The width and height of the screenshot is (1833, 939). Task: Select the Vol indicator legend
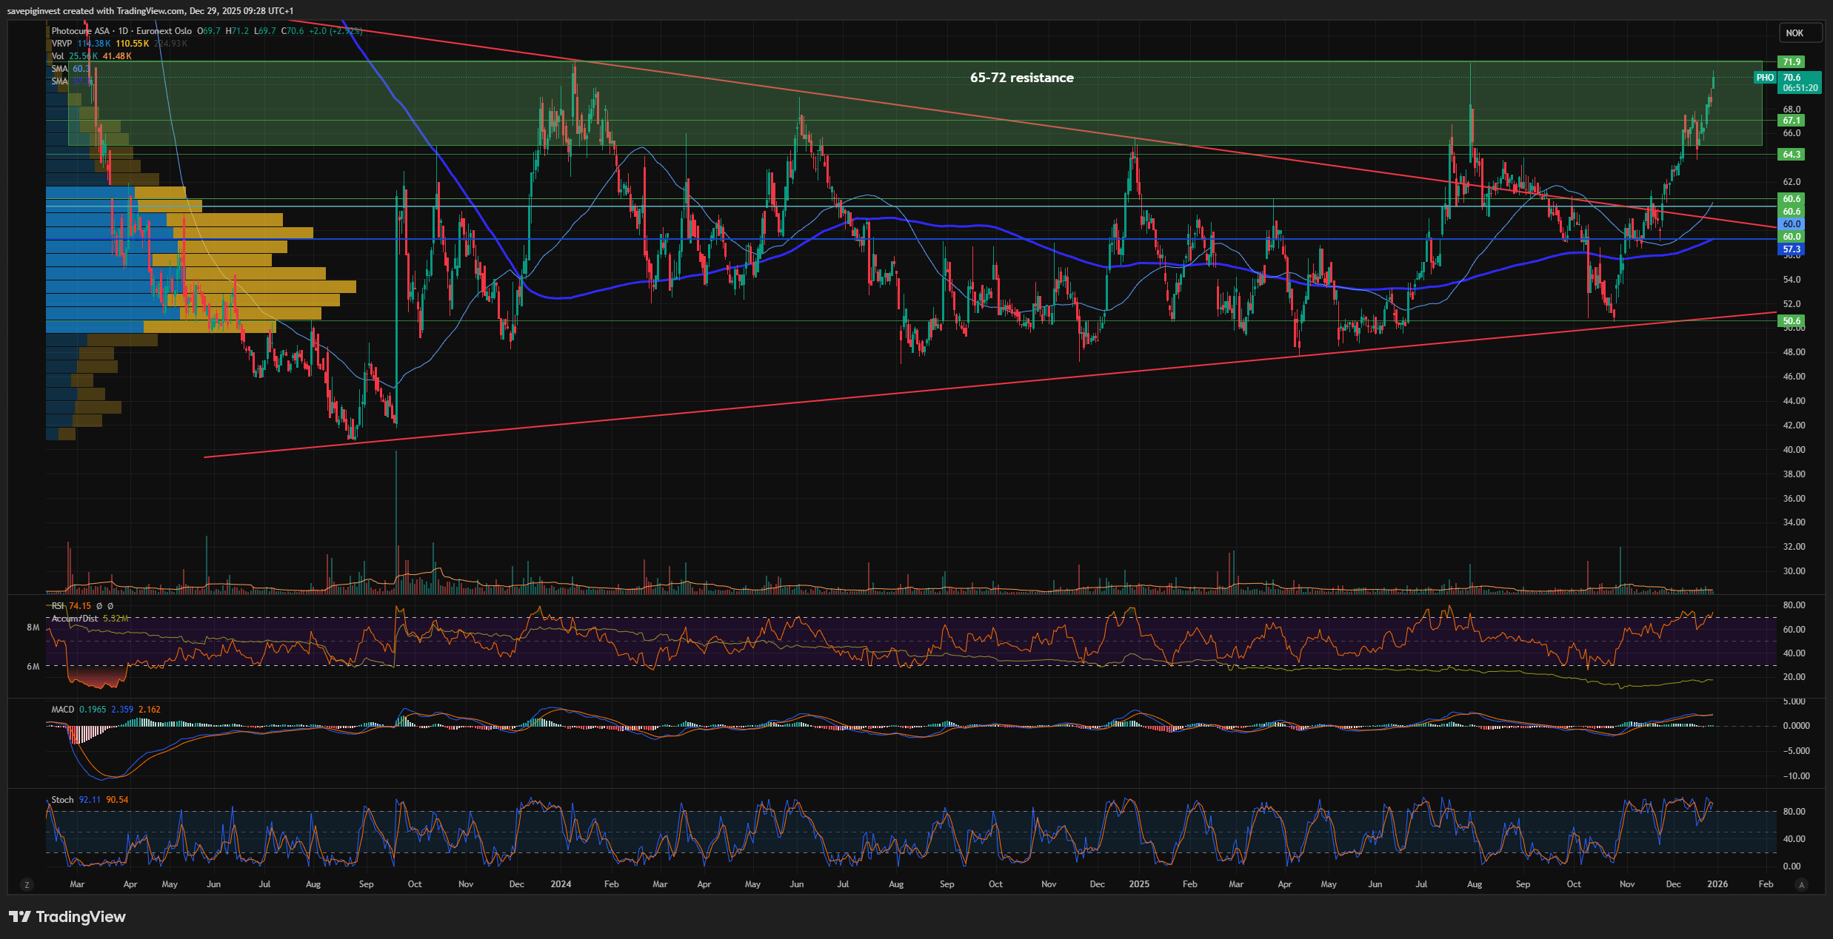coord(58,56)
